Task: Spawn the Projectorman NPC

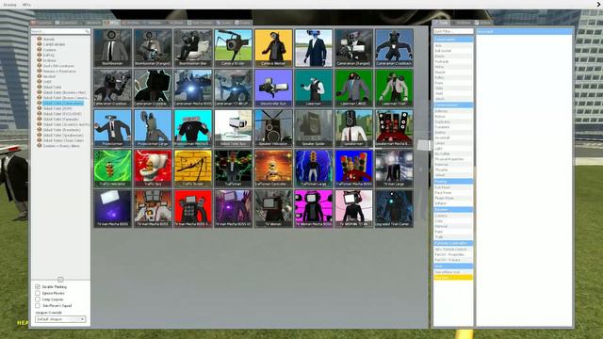Action: click(112, 128)
